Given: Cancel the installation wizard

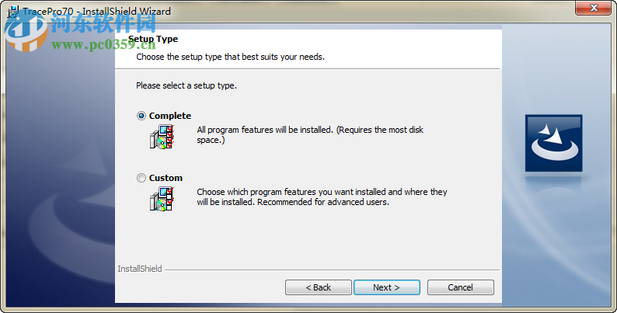Looking at the screenshot, I should point(460,287).
